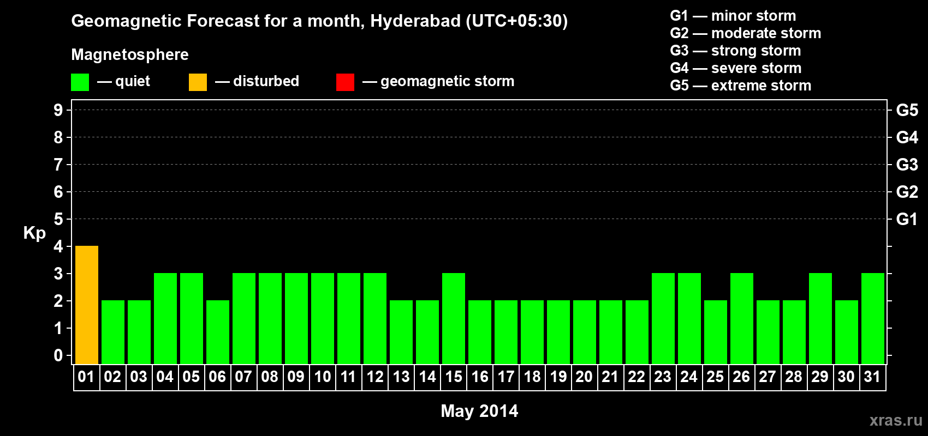Click the 'G5 — extreme storm' legend line
Screen dimensions: 928x436
click(740, 86)
